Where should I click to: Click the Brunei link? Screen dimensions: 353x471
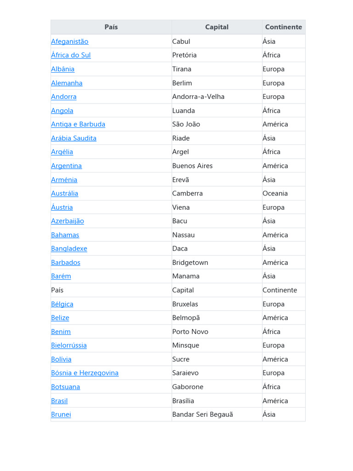click(x=61, y=414)
